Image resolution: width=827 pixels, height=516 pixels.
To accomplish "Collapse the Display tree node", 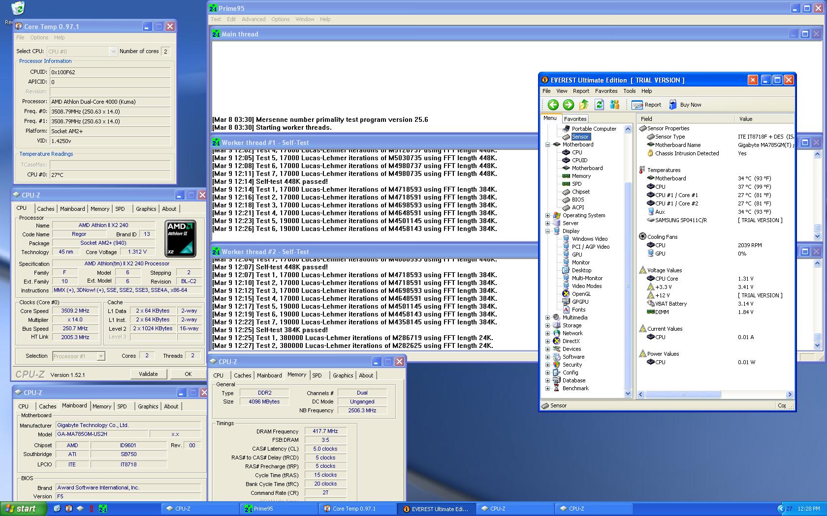I will coord(547,231).
